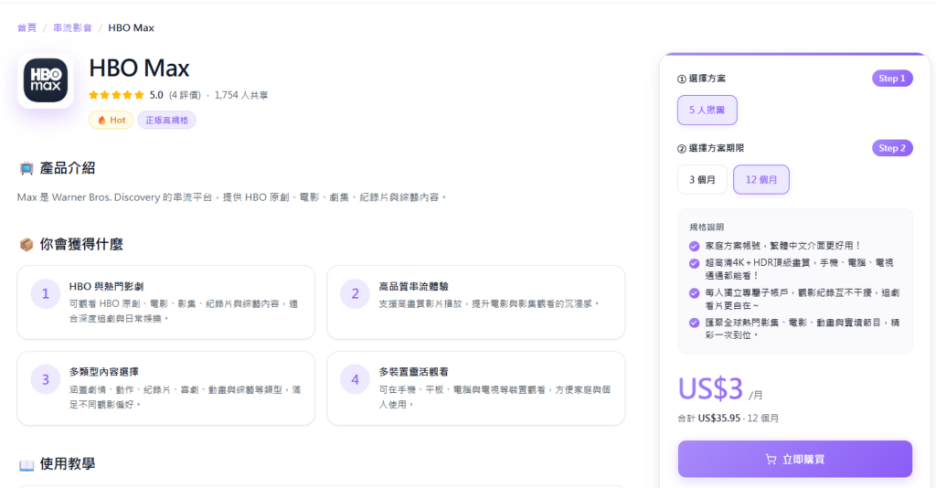936x488 pixels.
Task: Click the flame Hot badge
Action: (111, 120)
